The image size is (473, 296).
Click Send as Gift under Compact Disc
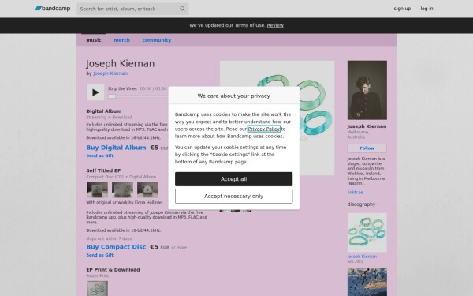click(100, 255)
